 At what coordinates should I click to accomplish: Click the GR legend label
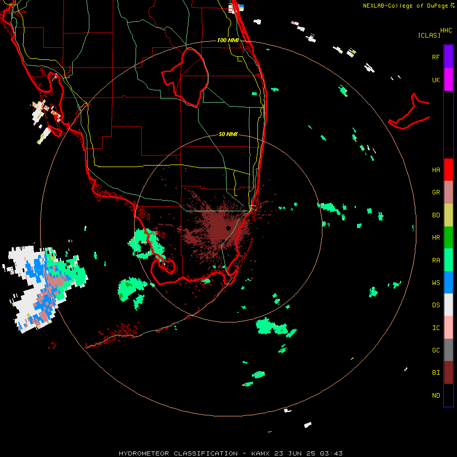pyautogui.click(x=436, y=192)
